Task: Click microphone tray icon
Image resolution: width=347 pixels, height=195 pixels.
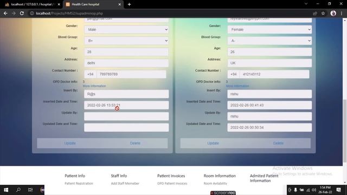Action: 295,190
